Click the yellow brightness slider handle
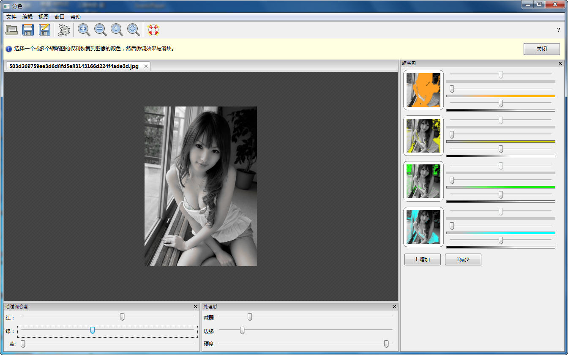The height and width of the screenshot is (355, 568). [x=501, y=149]
